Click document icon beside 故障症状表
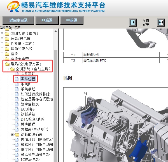168x162 pixels. pyautogui.click(x=17, y=104)
